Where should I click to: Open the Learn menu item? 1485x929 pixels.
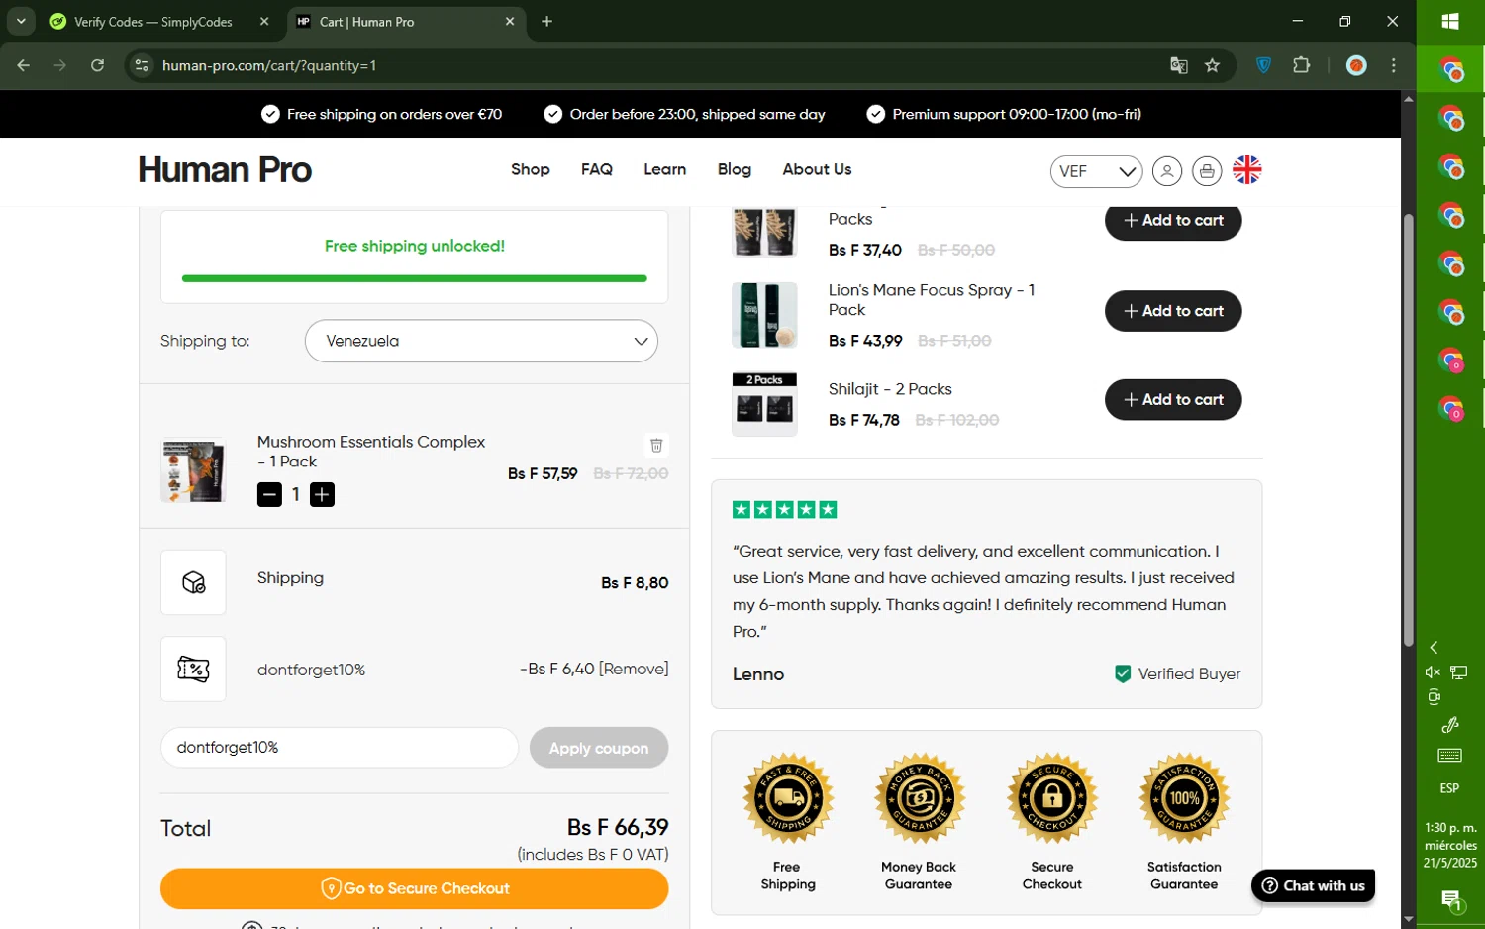pyautogui.click(x=664, y=169)
